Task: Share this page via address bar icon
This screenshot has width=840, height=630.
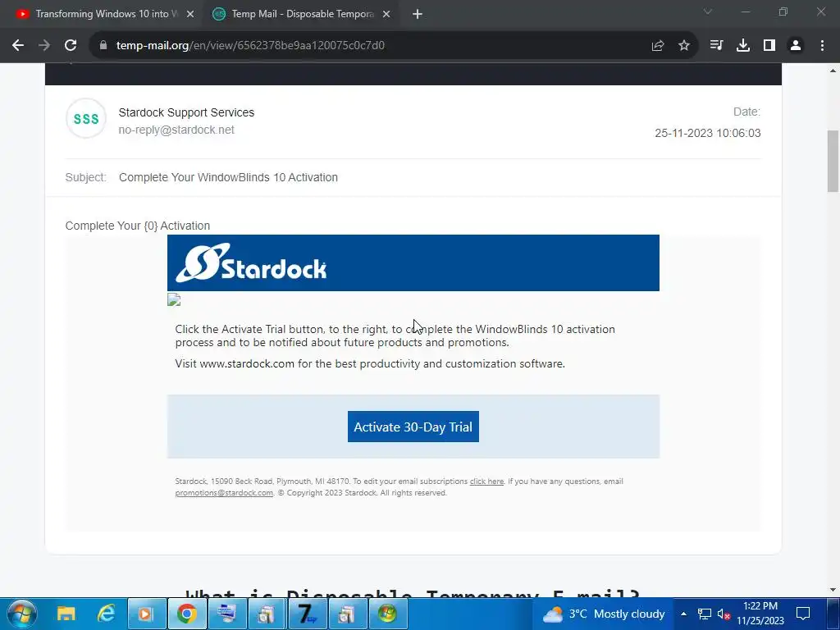Action: pos(658,46)
